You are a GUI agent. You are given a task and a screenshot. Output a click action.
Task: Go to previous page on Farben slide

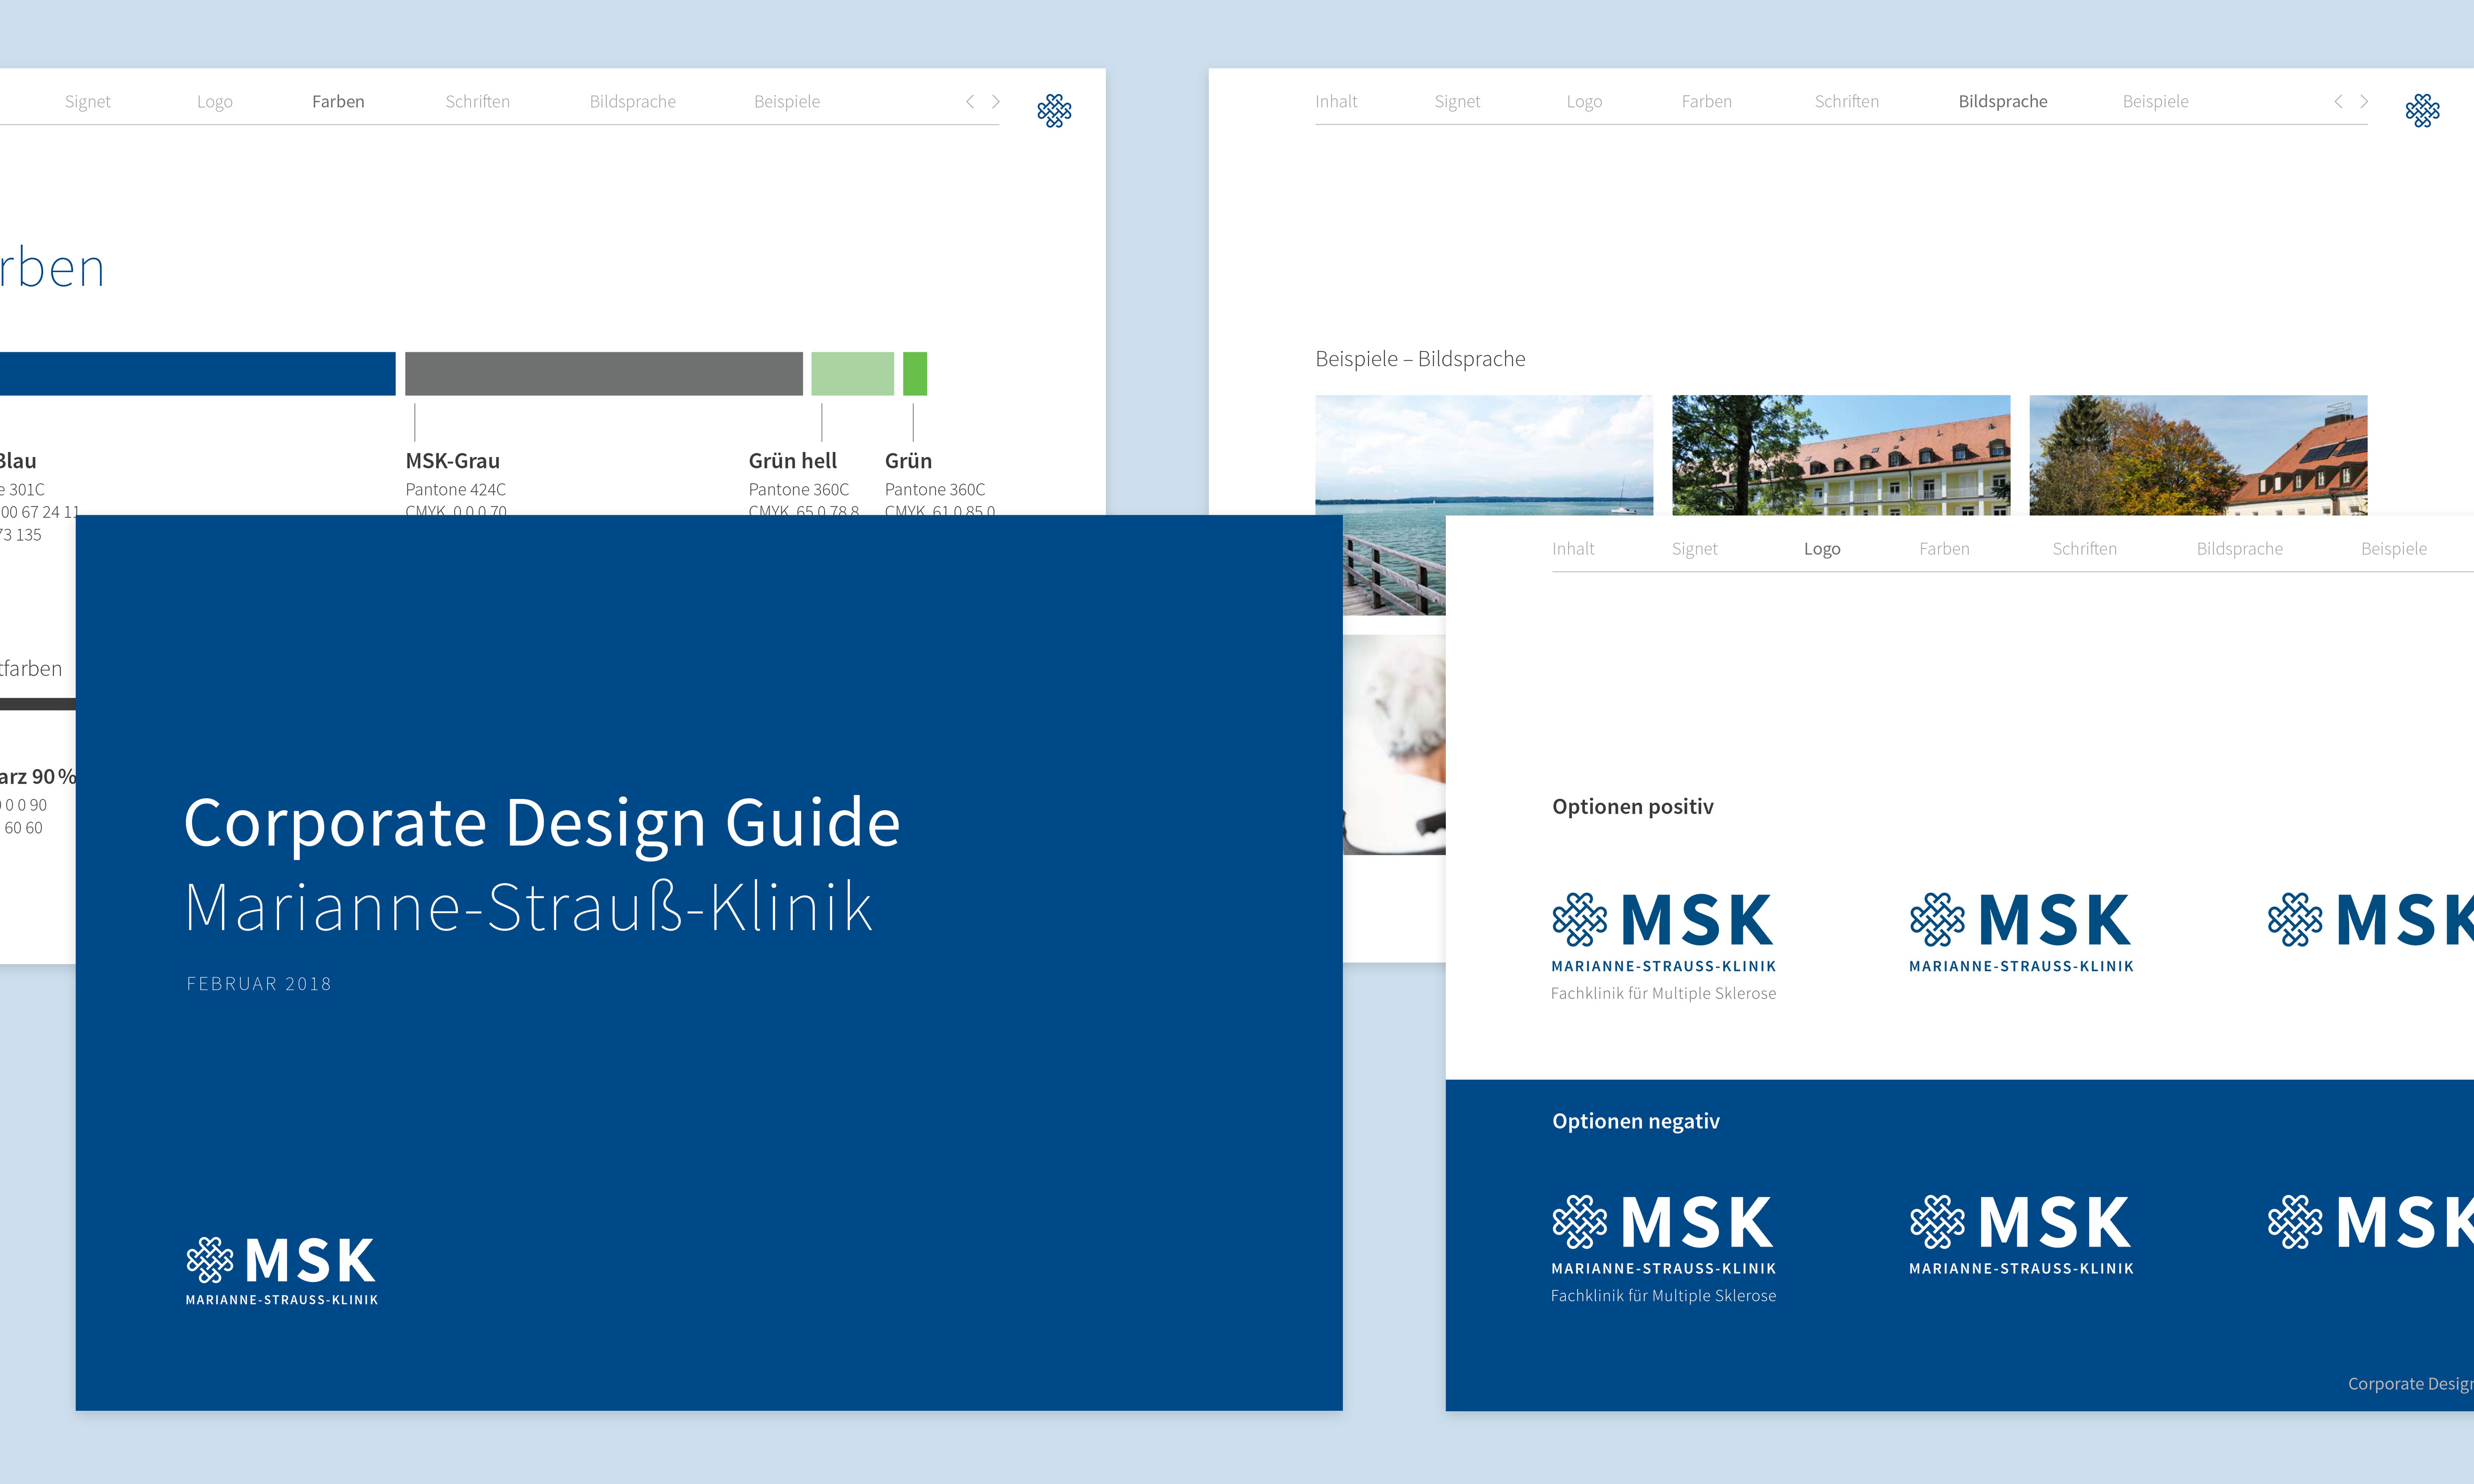pos(970,101)
